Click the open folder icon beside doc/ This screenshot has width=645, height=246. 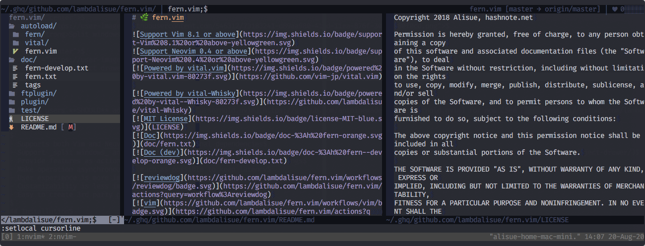pyautogui.click(x=11, y=60)
